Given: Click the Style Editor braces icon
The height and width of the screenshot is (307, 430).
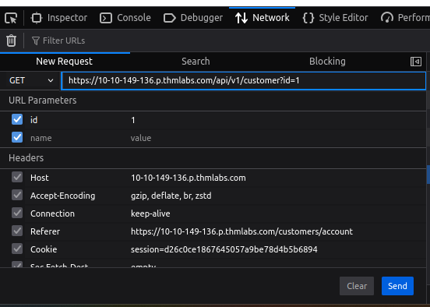Looking at the screenshot, I should coord(308,18).
